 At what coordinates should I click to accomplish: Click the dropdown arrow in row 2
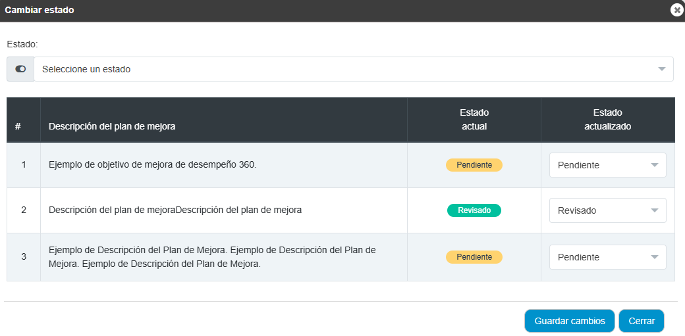pyautogui.click(x=655, y=210)
